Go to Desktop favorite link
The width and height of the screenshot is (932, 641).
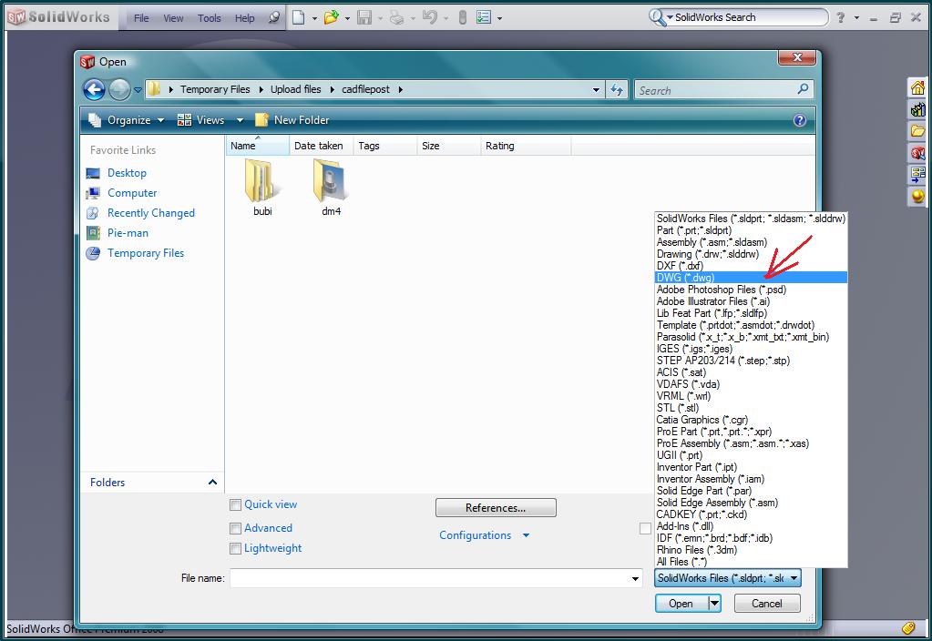[x=127, y=173]
